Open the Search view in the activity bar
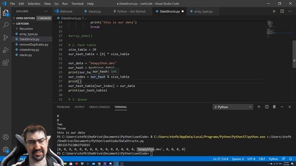296x166 pixels. click(6, 25)
